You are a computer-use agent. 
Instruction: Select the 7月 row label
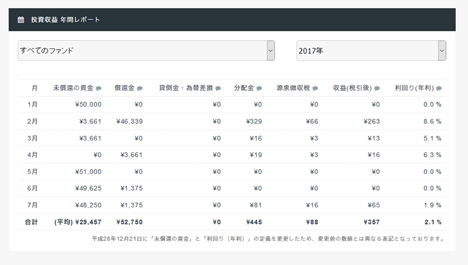click(32, 205)
